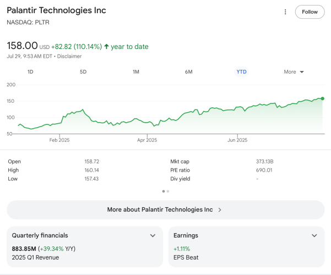Click the 2025 Q1 Revenue label

pos(35,257)
